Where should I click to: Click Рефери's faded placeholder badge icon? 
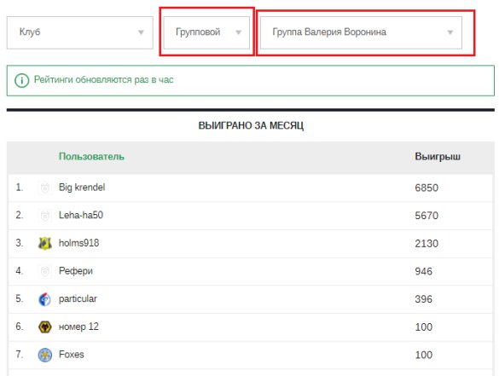pos(45,271)
